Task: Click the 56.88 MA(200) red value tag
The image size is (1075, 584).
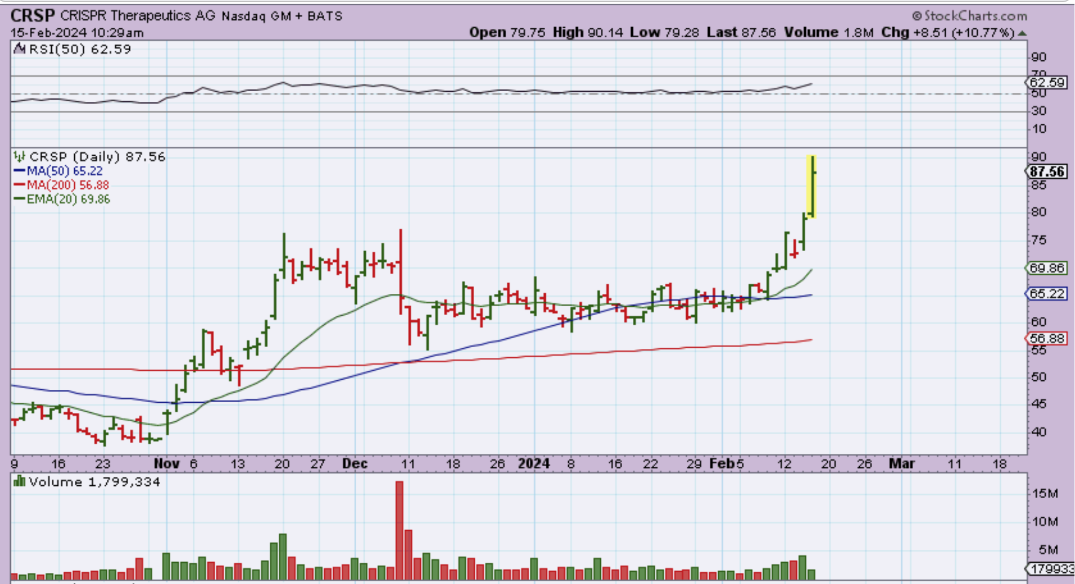Action: (1047, 339)
